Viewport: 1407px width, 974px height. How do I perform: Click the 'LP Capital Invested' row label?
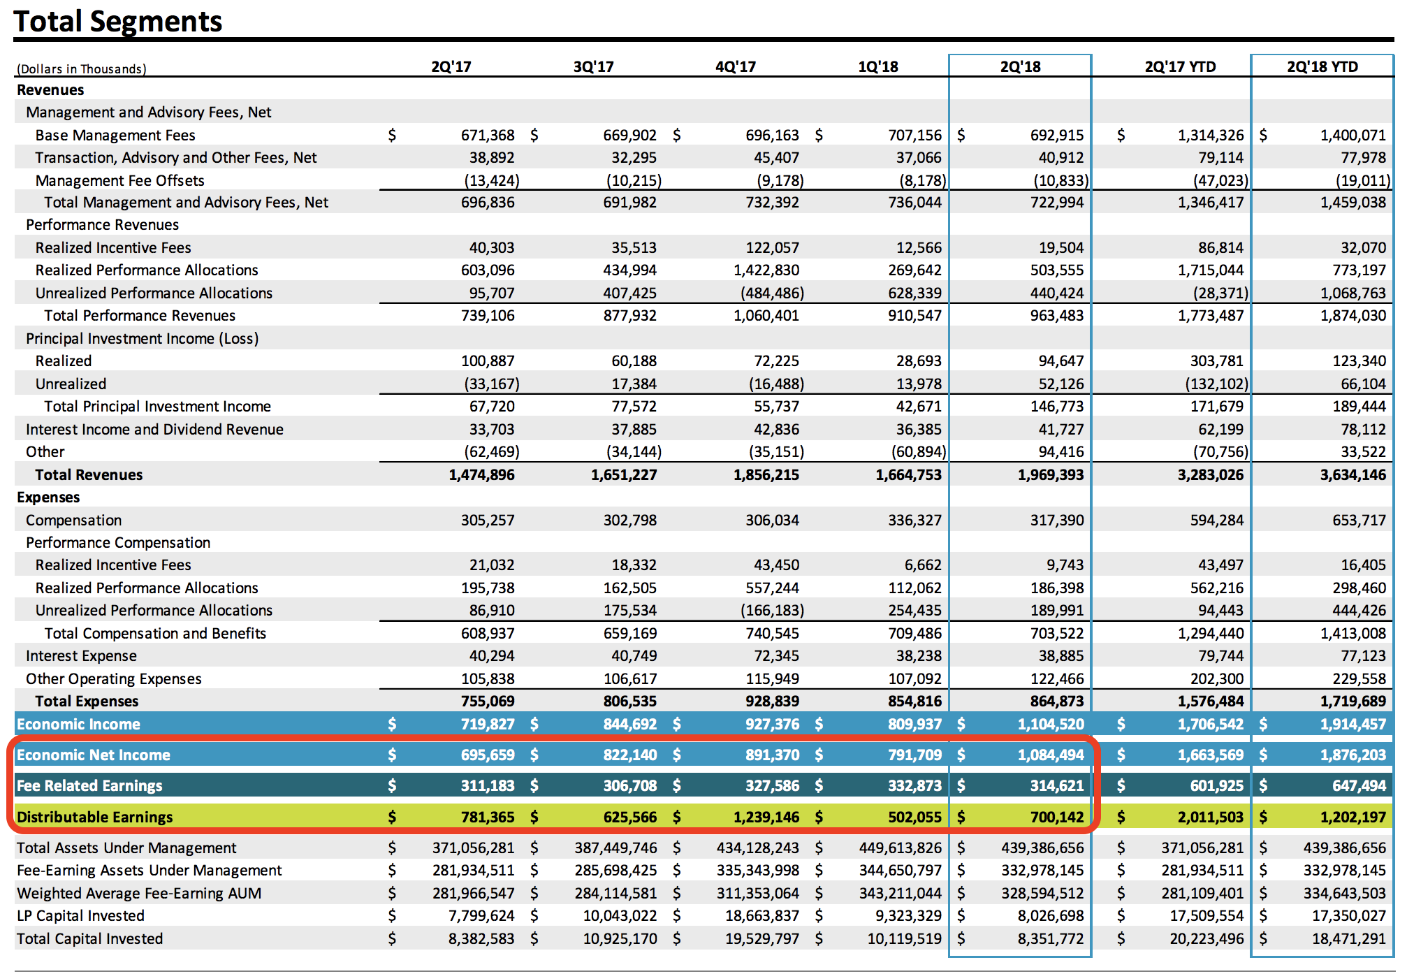80,916
